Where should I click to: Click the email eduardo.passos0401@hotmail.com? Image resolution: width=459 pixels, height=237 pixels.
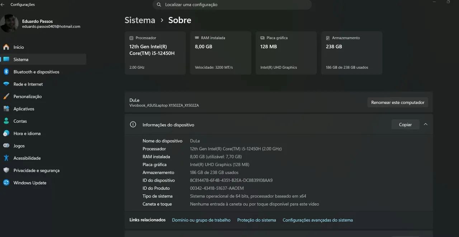click(x=51, y=26)
